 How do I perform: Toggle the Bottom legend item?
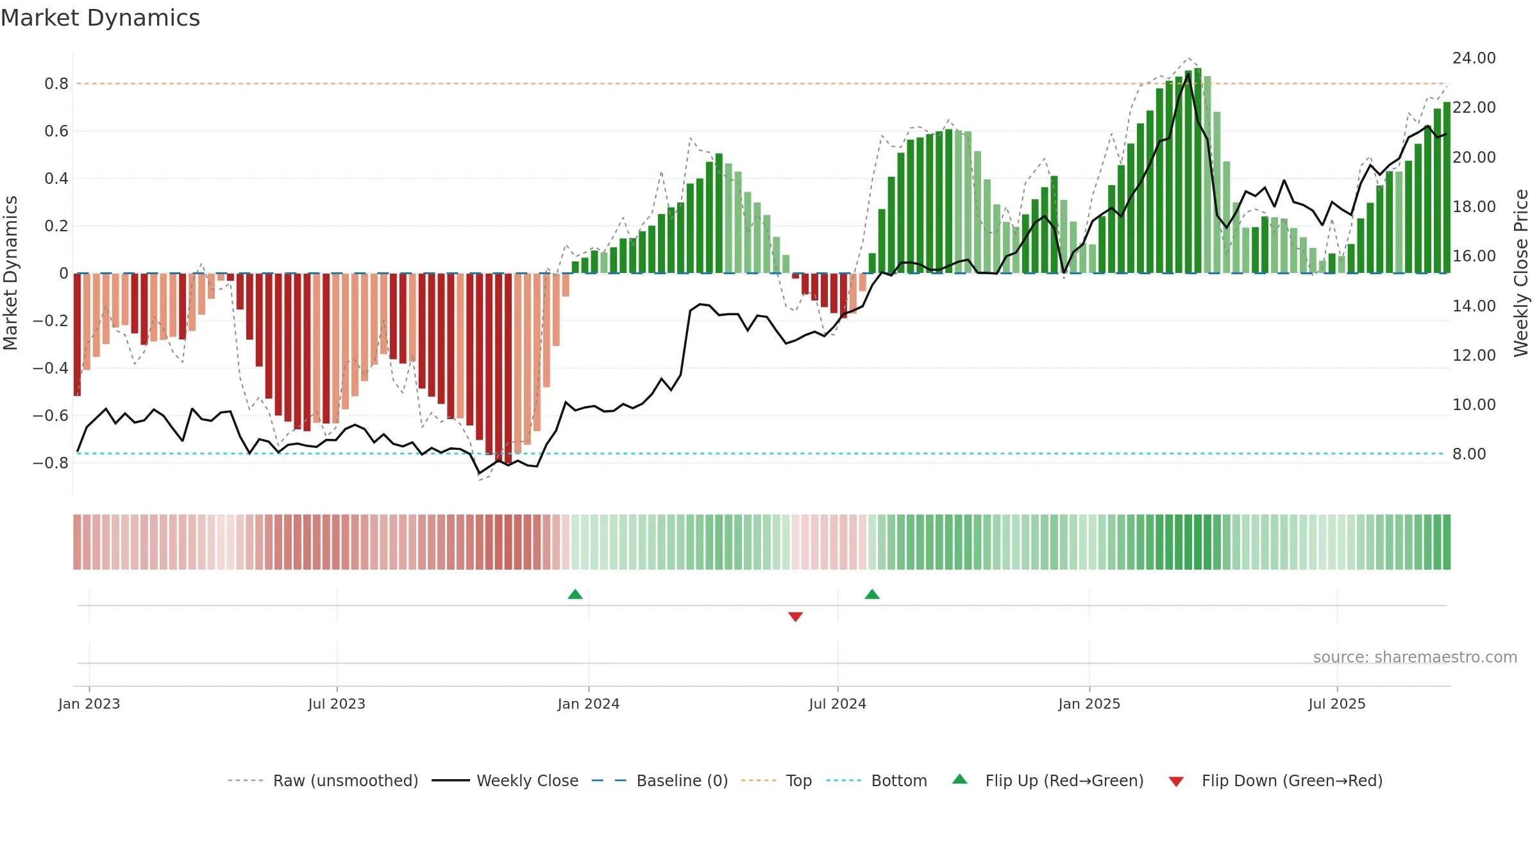click(877, 780)
